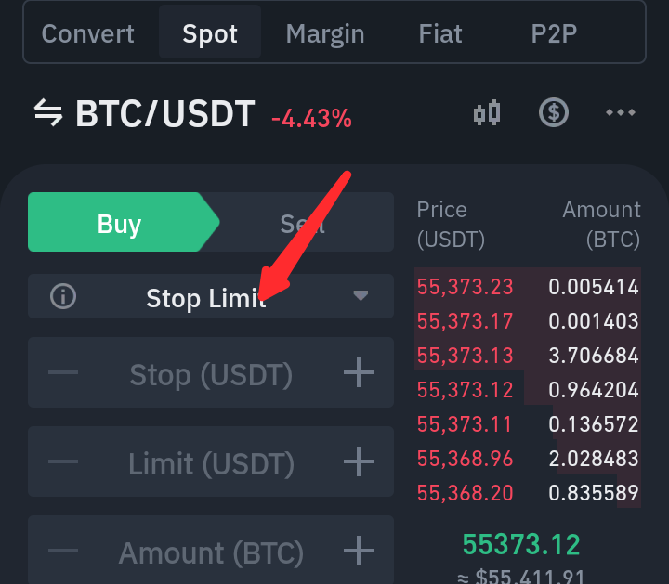
Task: Go to the Fiat tab
Action: [440, 33]
